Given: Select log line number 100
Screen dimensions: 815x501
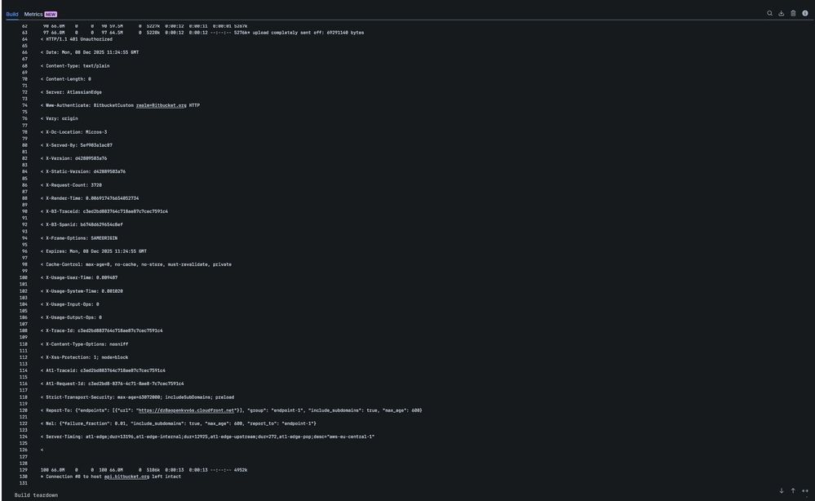Looking at the screenshot, I should coord(24,277).
